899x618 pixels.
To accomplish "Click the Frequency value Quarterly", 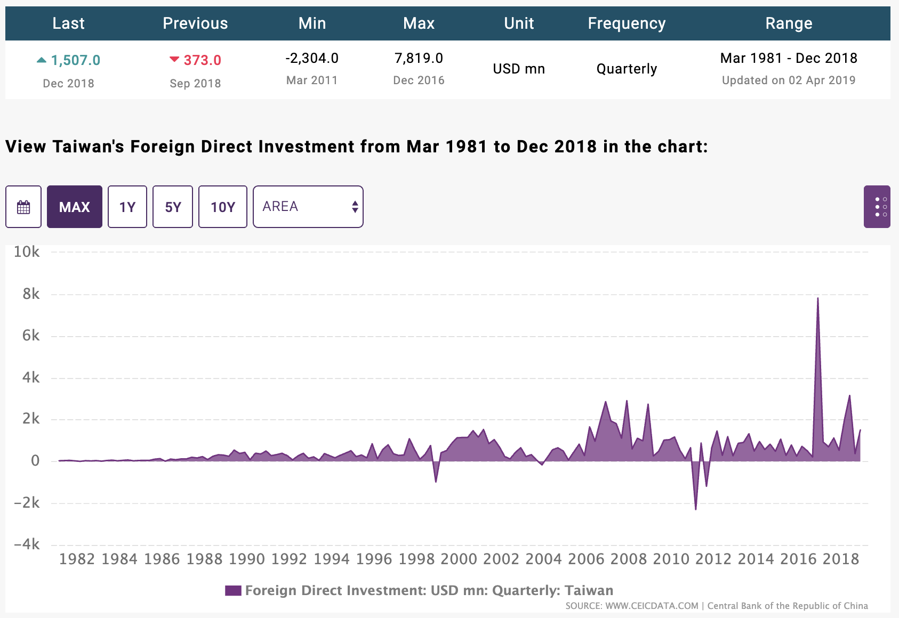I will pos(627,69).
